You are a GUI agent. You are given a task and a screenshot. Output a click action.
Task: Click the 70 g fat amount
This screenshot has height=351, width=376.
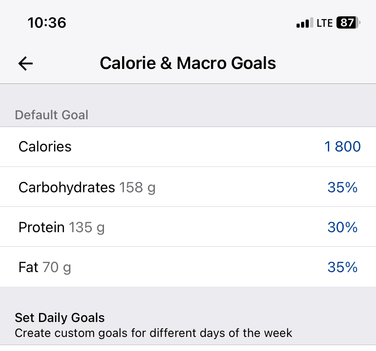(57, 268)
